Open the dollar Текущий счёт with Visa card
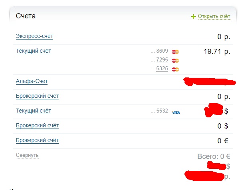 pyautogui.click(x=34, y=111)
